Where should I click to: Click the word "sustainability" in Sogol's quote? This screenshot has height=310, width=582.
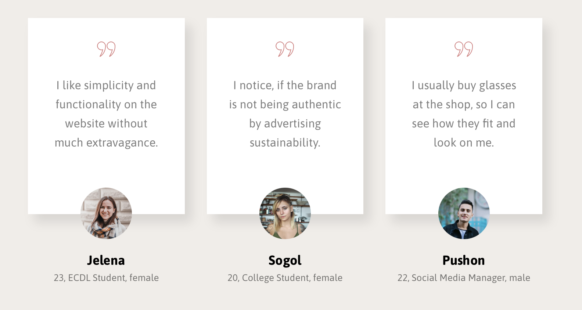(285, 143)
